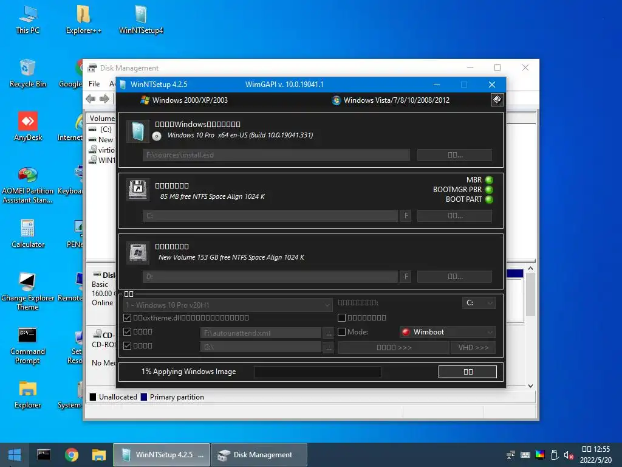The height and width of the screenshot is (467, 622).
Task: Open AOMEI Partition Assistant desktop icon
Action: [28, 185]
